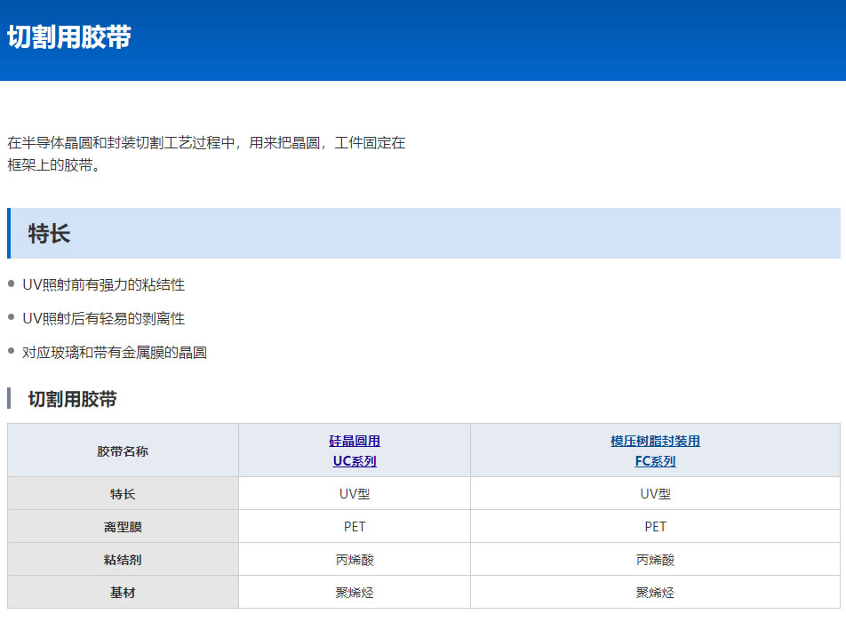Click the 特长 row header in the table
The width and height of the screenshot is (846, 638).
click(123, 494)
